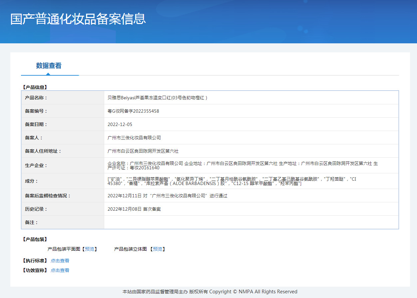This screenshot has width=417, height=298.
Task: Select product name 贝雅思Beyasi芦荟果冻温变口红 text
Action: tap(158, 98)
